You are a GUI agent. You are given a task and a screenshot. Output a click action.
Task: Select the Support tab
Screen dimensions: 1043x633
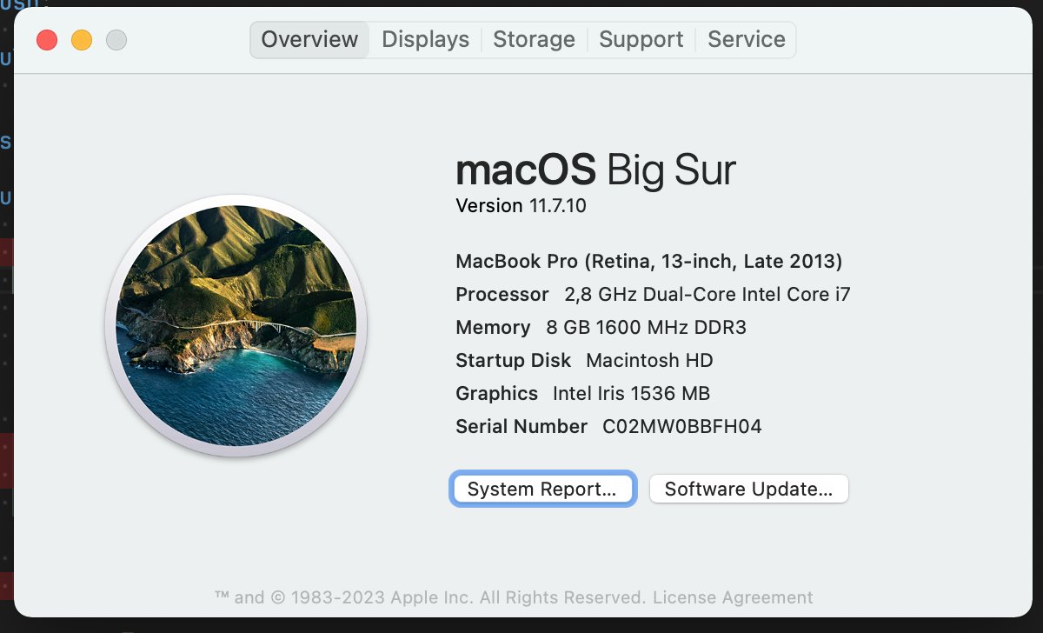(x=641, y=39)
